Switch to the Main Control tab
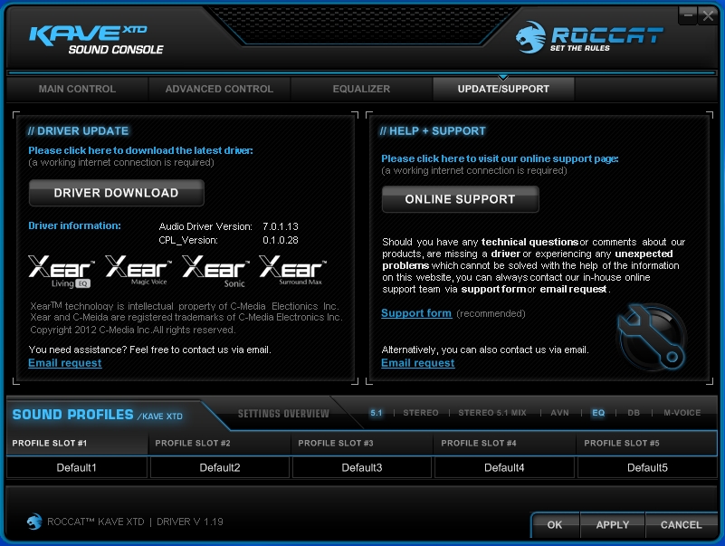The width and height of the screenshot is (725, 546). [x=77, y=89]
